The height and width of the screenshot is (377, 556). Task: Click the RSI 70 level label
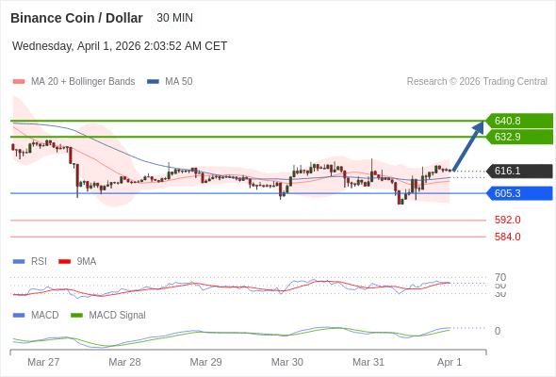[500, 277]
